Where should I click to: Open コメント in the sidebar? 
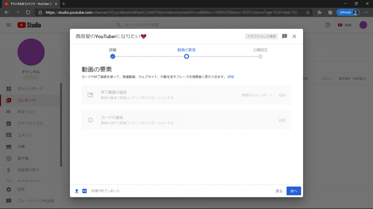(x=25, y=135)
